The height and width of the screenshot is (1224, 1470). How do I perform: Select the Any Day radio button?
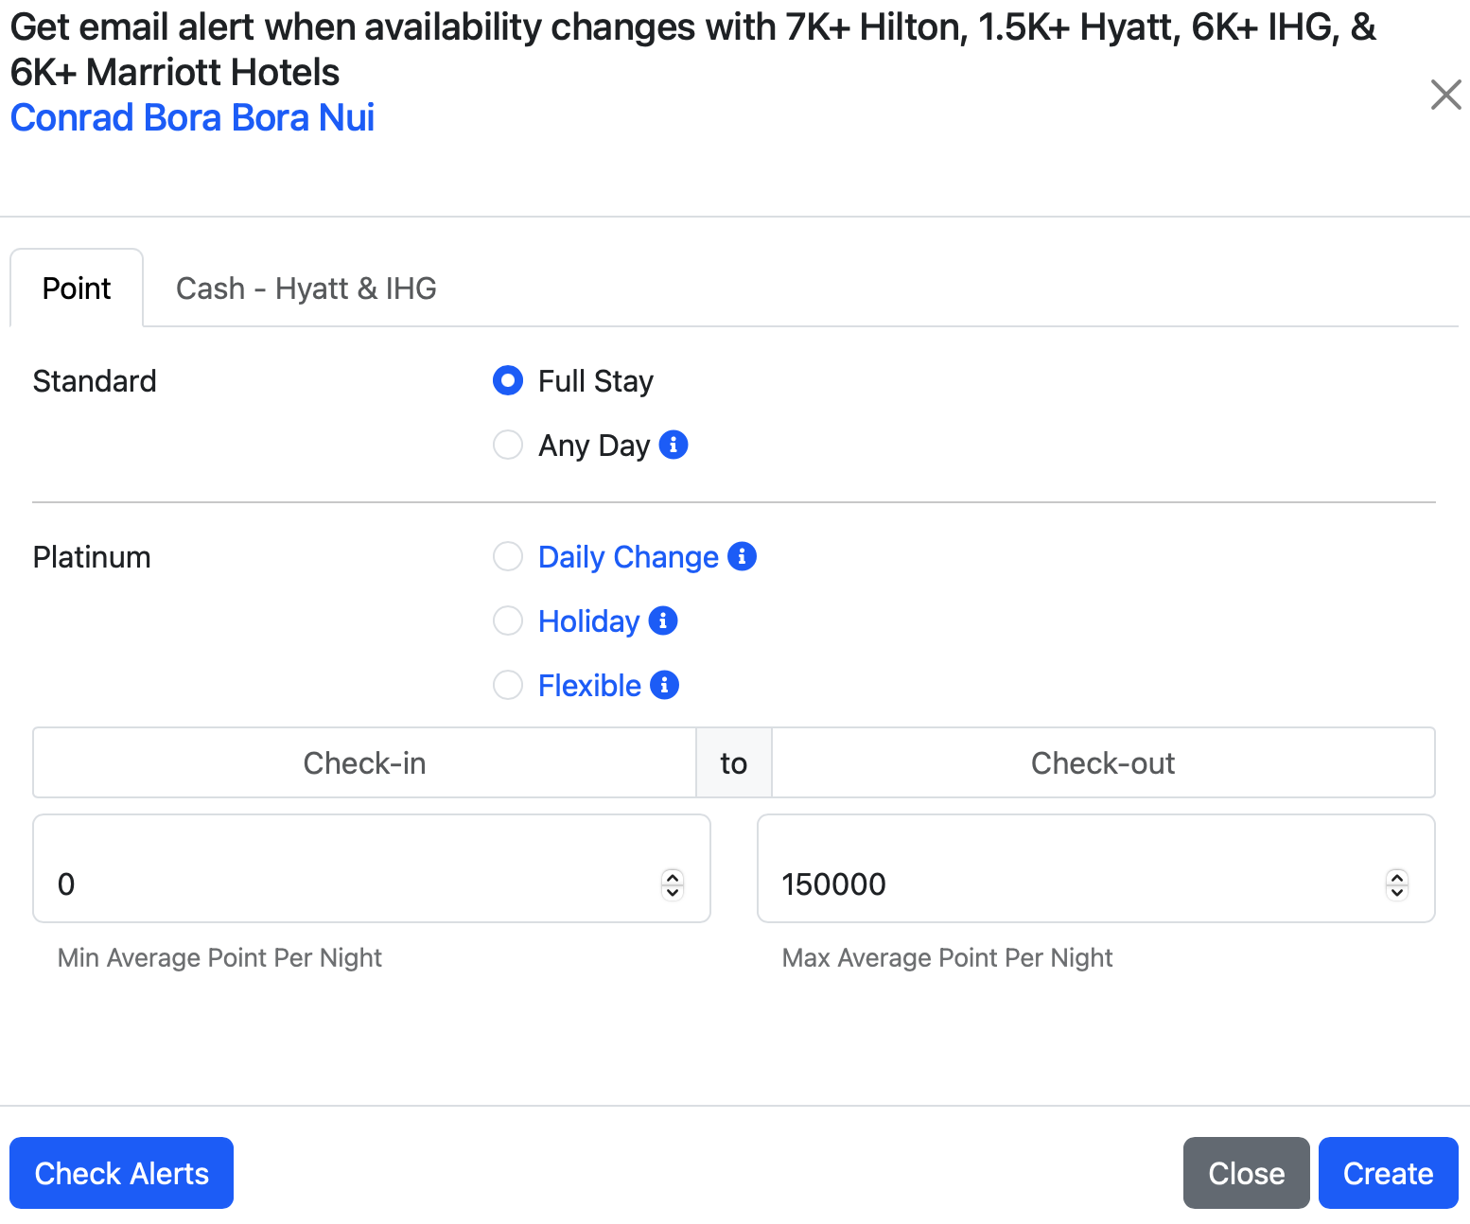(x=508, y=445)
